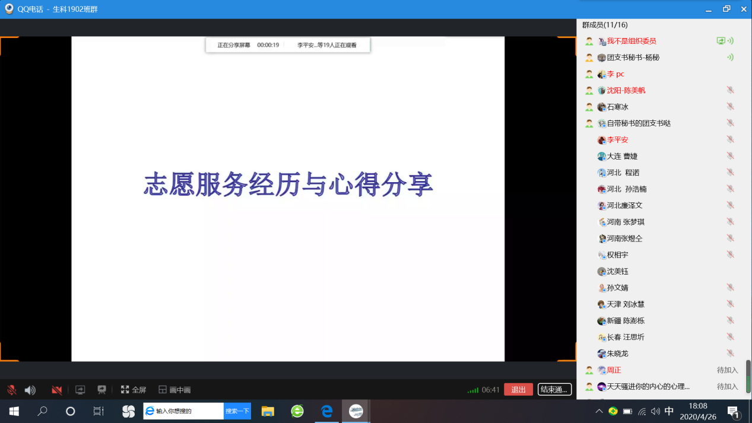Mute member 石寒冰 in the list
This screenshot has height=423, width=752.
[731, 107]
